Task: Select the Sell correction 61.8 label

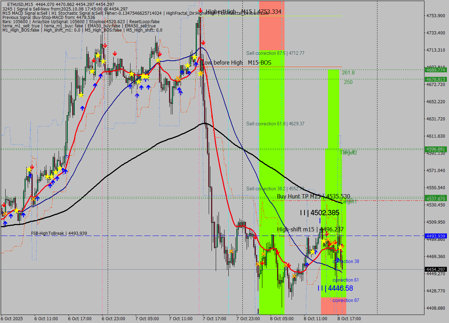Action: tap(275, 124)
